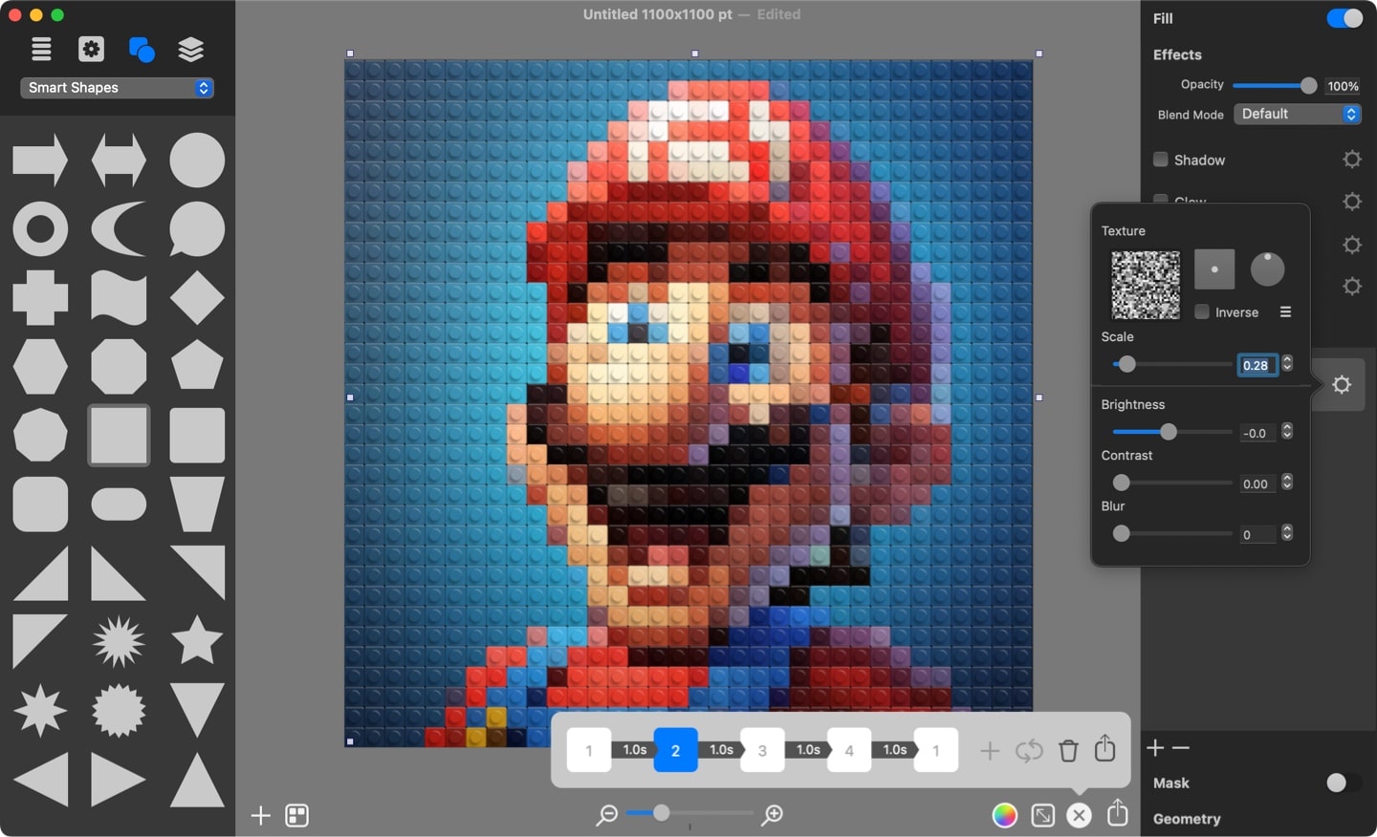Viewport: 1377px width, 837px height.
Task: Select the shapes library icon
Action: [142, 49]
